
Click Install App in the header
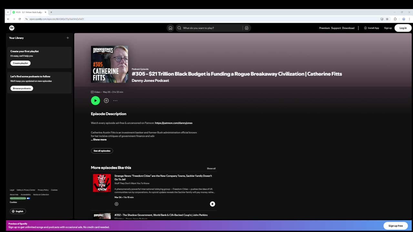click(371, 28)
